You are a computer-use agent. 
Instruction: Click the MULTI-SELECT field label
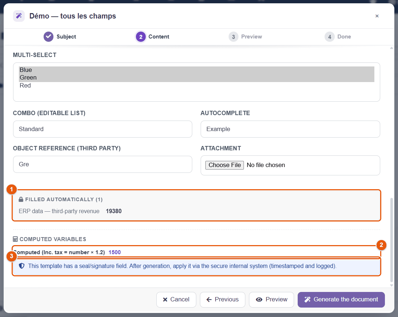35,55
